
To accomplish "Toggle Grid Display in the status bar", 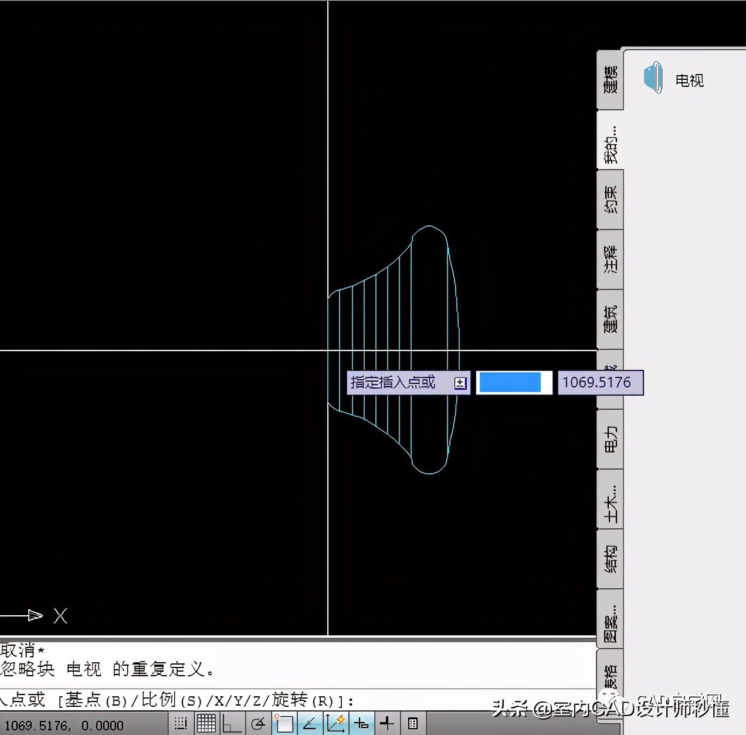I will (x=206, y=723).
